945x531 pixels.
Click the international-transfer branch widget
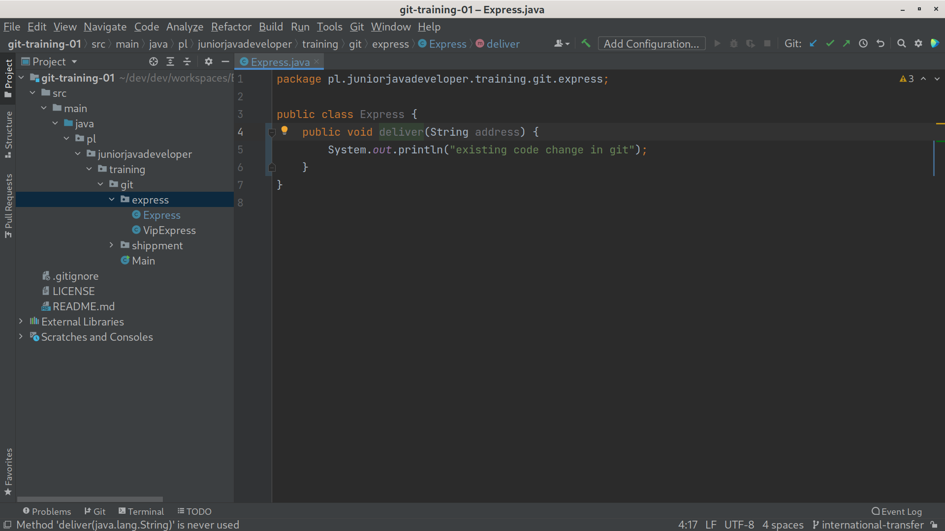click(x=868, y=525)
